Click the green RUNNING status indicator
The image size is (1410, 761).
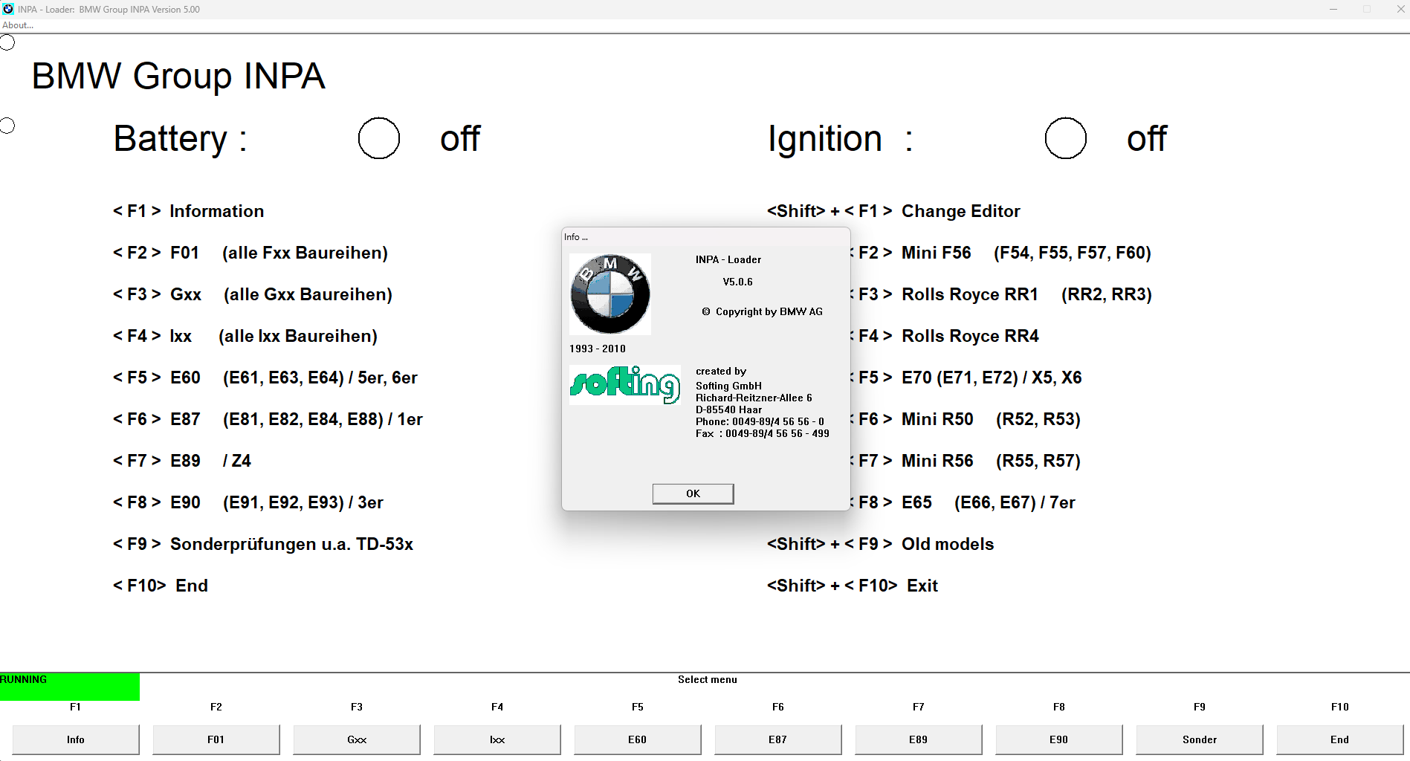point(69,687)
